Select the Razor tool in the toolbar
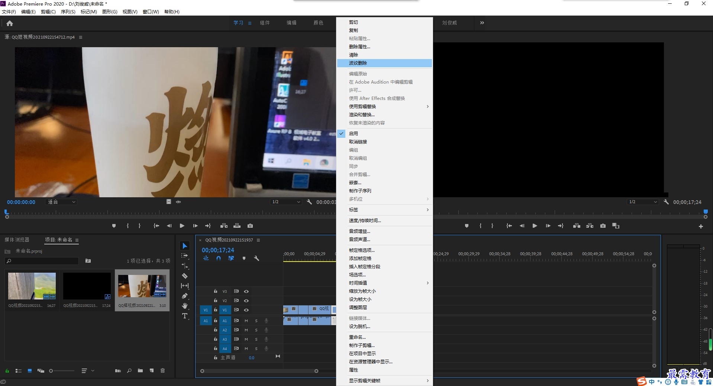The width and height of the screenshot is (713, 386). click(185, 276)
